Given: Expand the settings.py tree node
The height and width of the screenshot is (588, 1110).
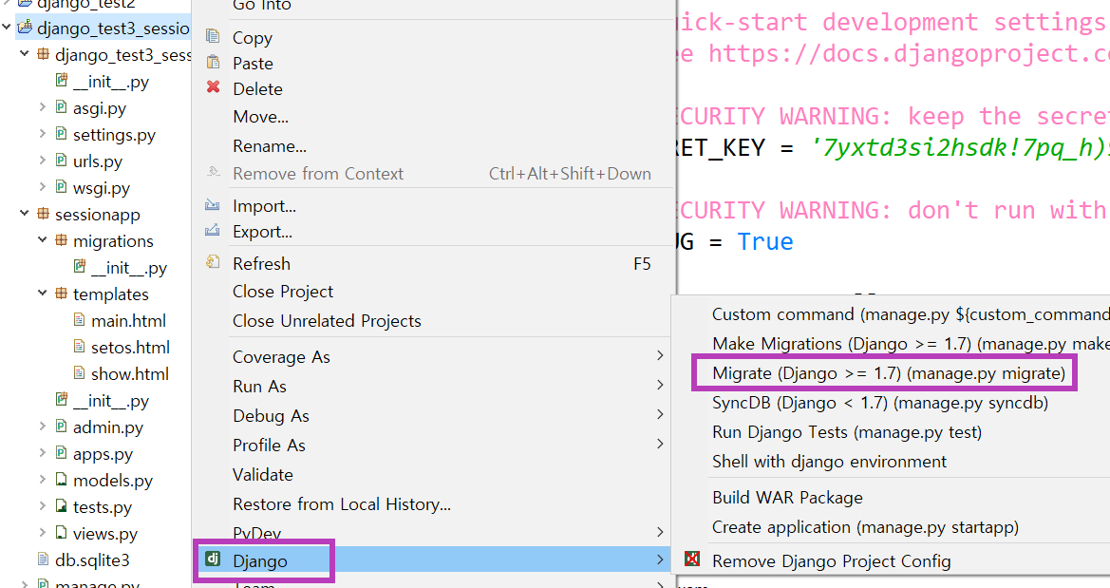Looking at the screenshot, I should [x=43, y=134].
